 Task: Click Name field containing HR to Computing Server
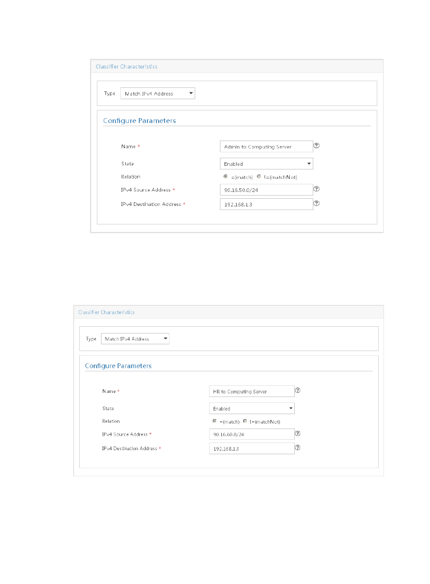coord(252,391)
